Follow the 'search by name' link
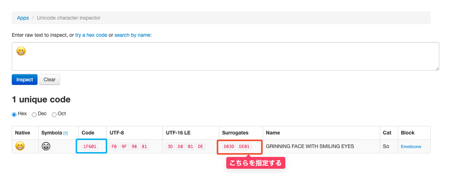Screen dimensions: 455x173 132,35
